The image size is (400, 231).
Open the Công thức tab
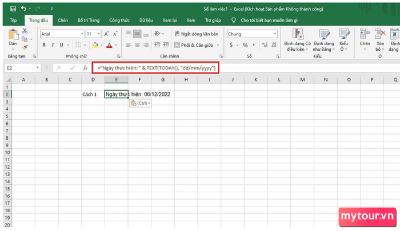[x=119, y=20]
